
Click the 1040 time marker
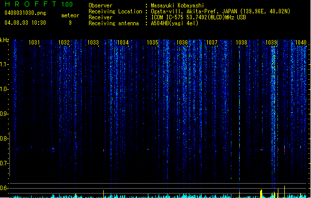point(301,43)
